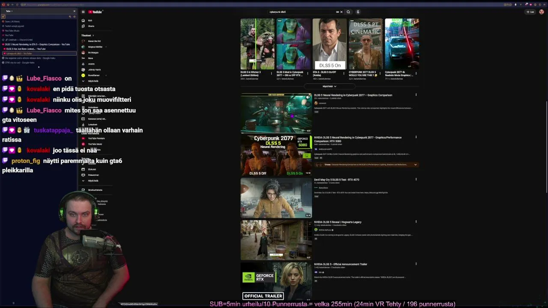Open three-dot menu for Hogwarts Legacy reveal video
This screenshot has width=548, height=308.
(x=416, y=222)
